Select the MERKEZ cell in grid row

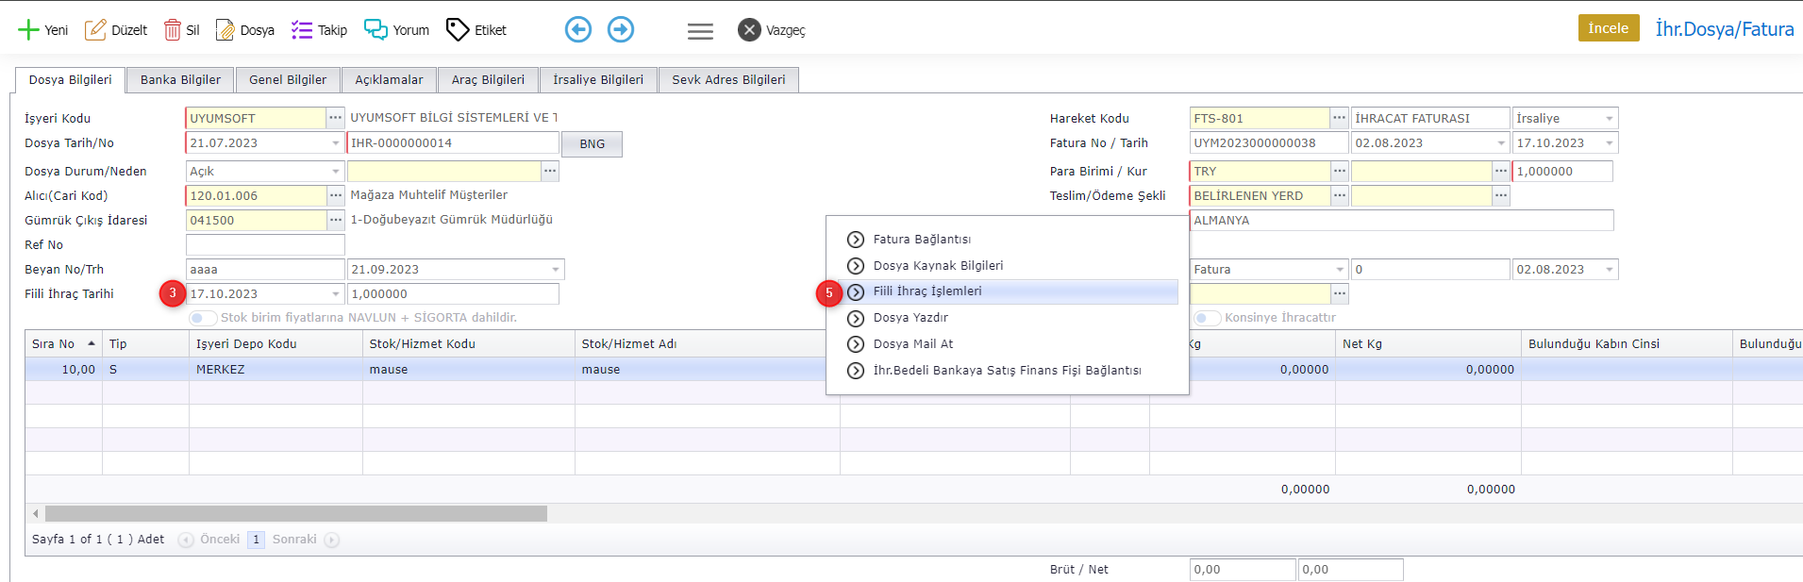click(275, 370)
